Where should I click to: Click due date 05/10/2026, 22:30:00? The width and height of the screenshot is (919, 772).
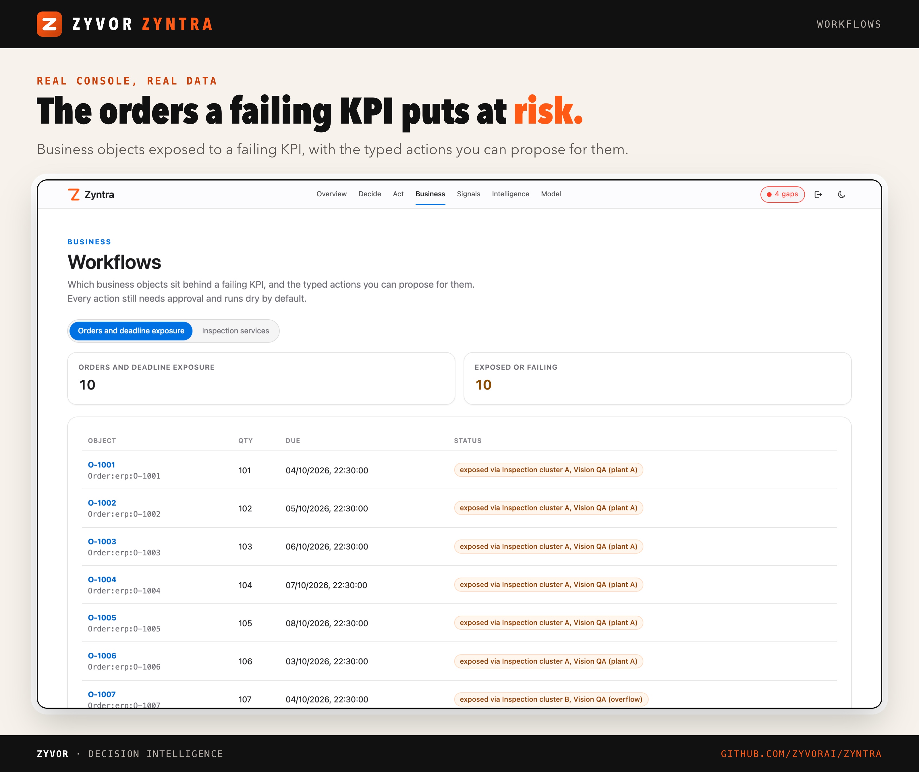coord(327,508)
